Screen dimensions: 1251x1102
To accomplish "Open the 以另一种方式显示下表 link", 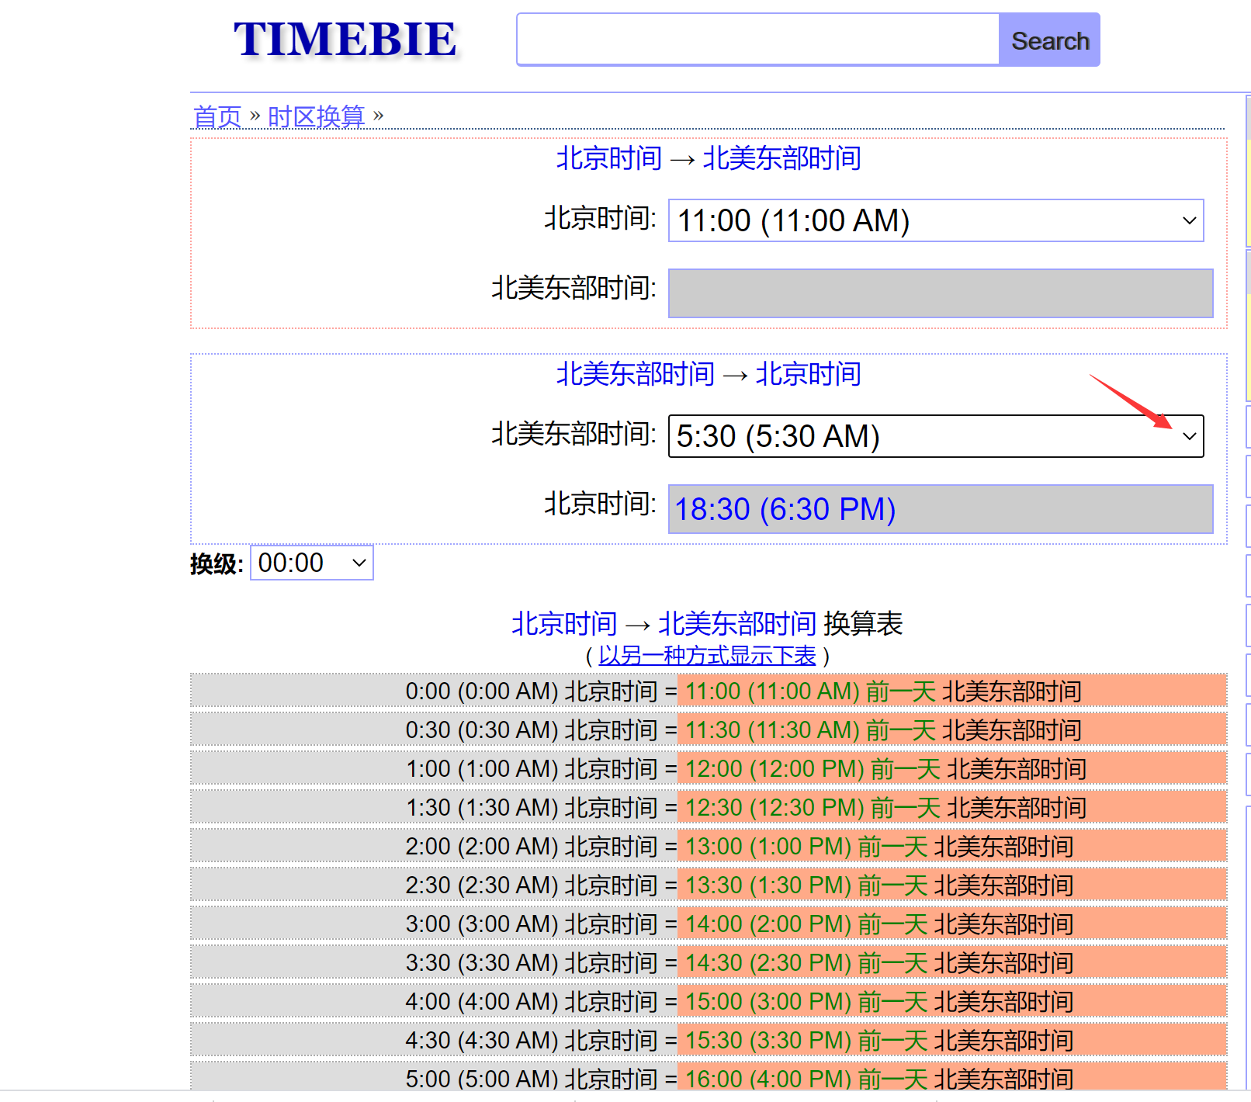I will [707, 656].
